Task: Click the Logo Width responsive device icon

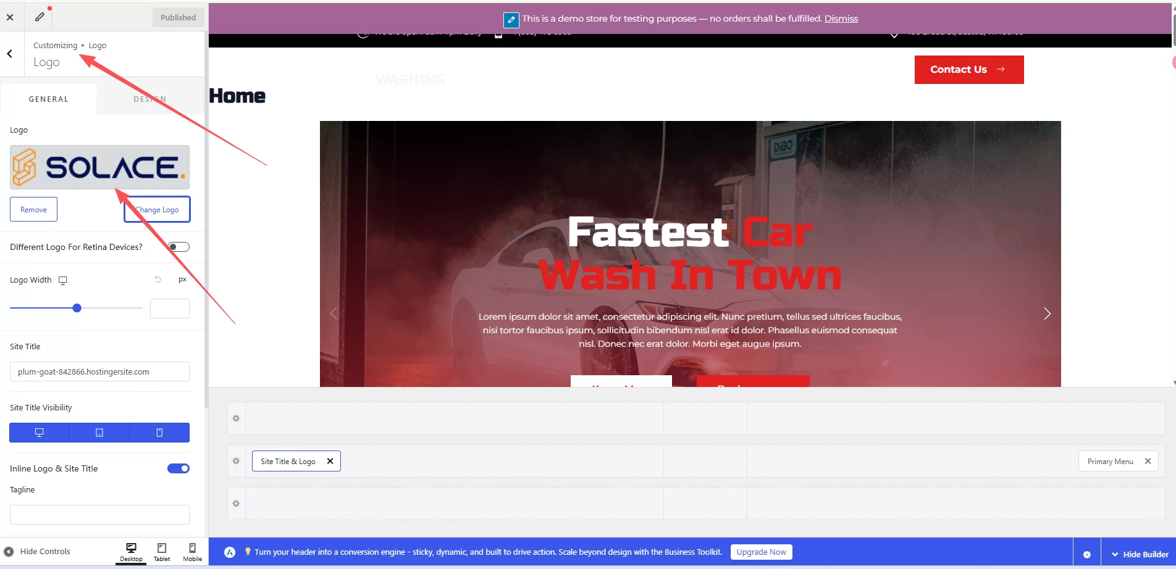Action: 62,280
